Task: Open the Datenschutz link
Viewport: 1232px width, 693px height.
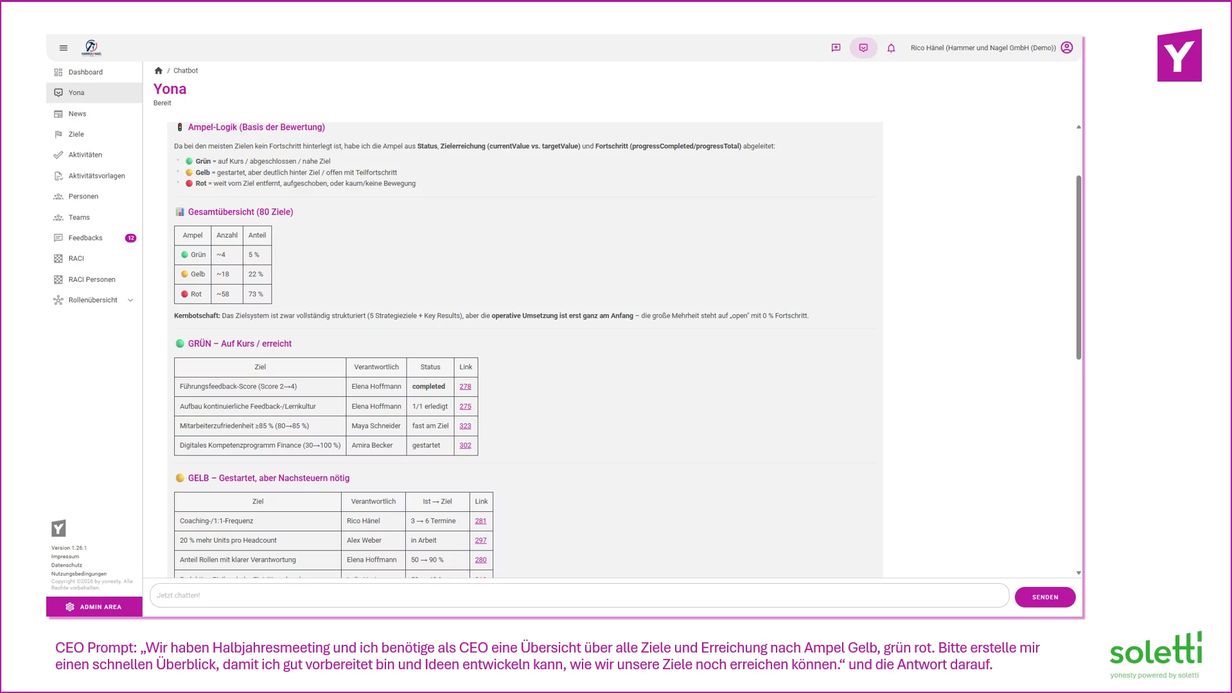Action: [x=67, y=565]
